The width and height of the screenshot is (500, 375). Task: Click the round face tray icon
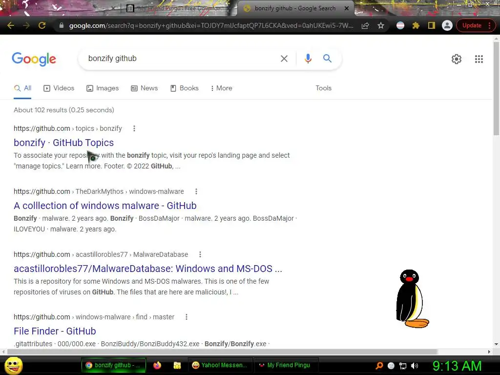[x=391, y=366]
